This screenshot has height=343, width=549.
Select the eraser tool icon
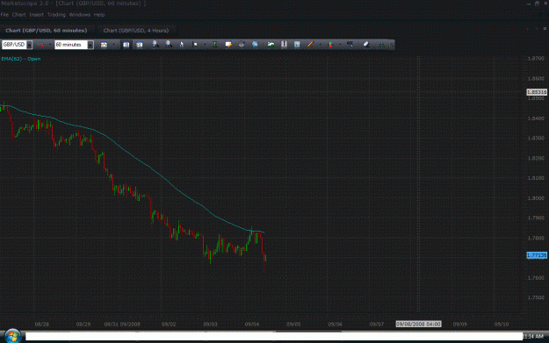tap(366, 45)
